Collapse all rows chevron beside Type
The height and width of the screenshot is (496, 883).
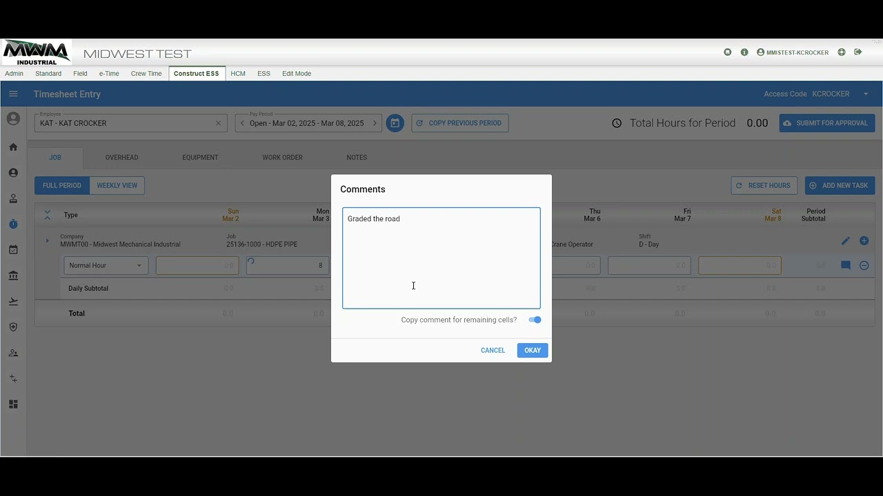(47, 215)
